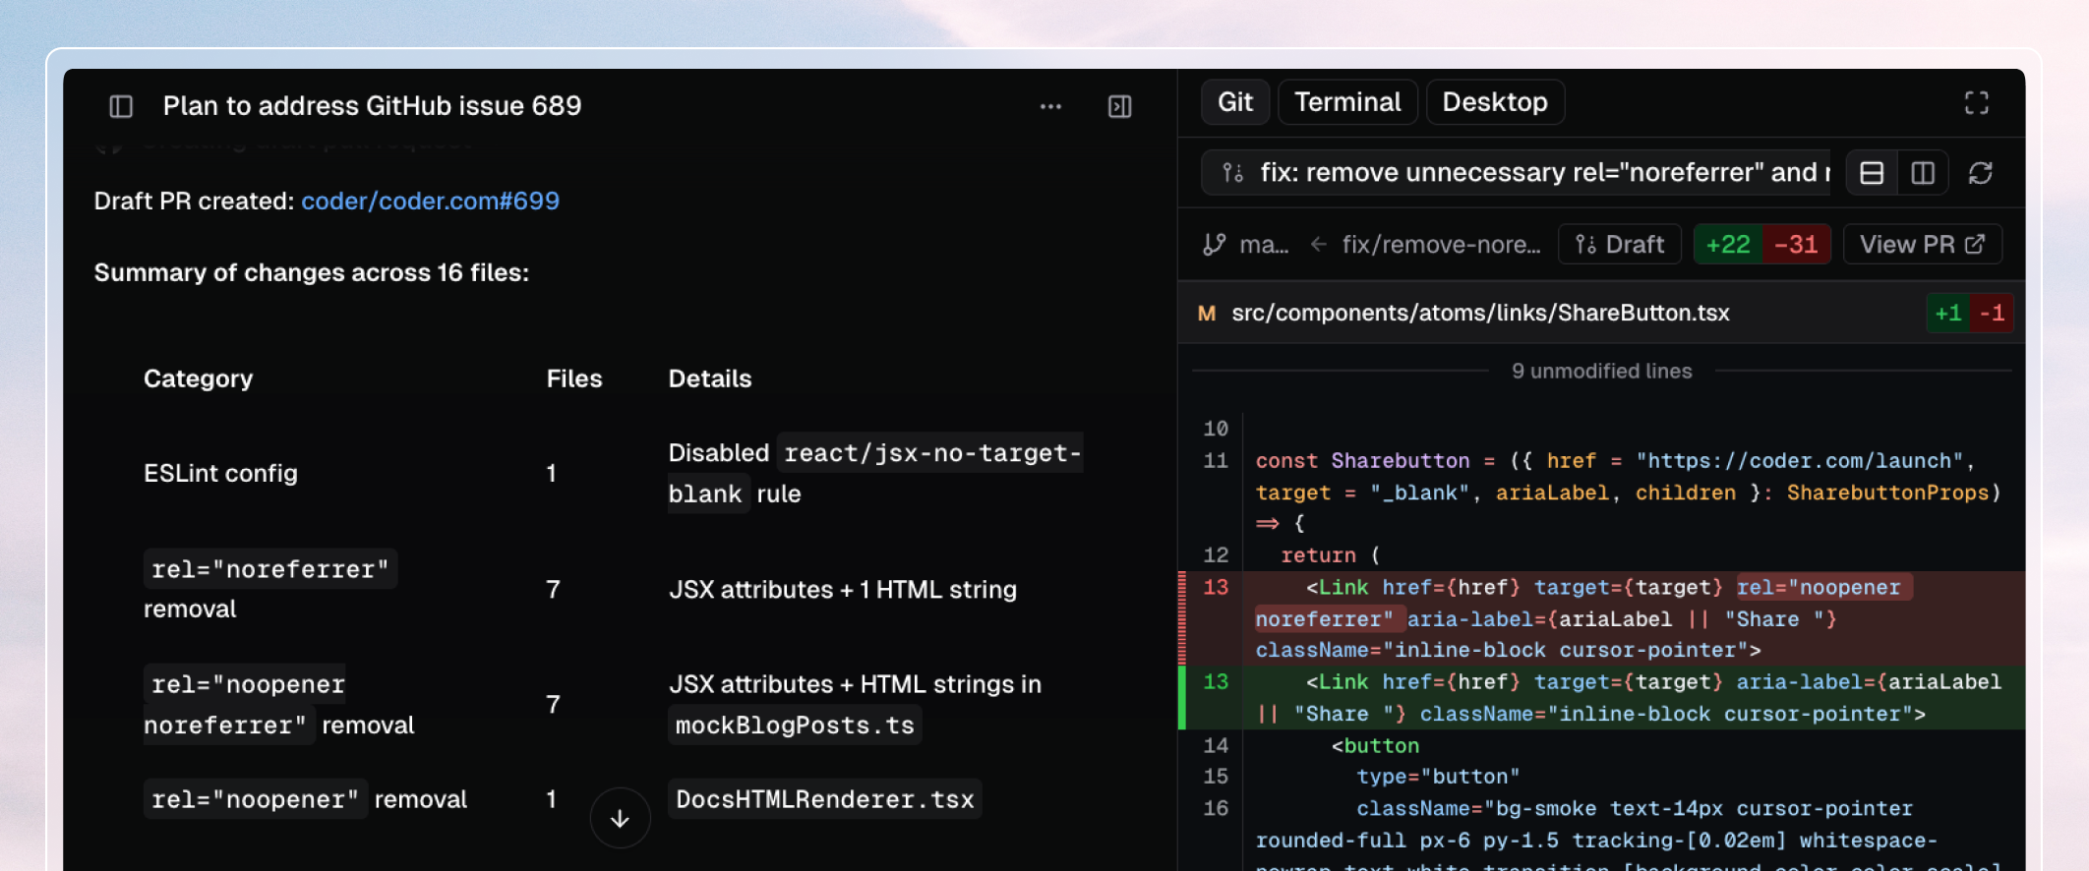Screen dimensions: 2089x871
Task: Click the react/jsx-no-target-blank code snippet
Action: [x=875, y=473]
